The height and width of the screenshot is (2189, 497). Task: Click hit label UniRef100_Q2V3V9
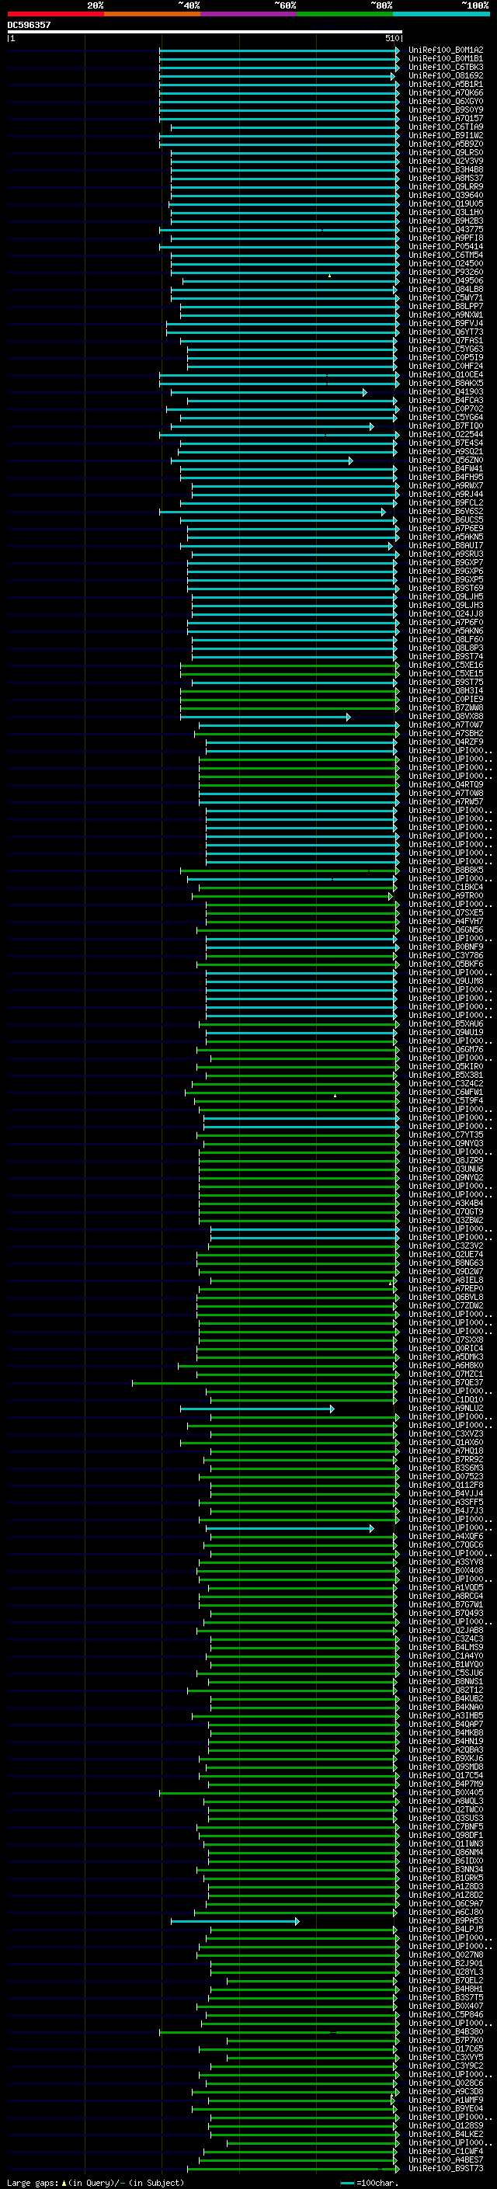coord(446,161)
